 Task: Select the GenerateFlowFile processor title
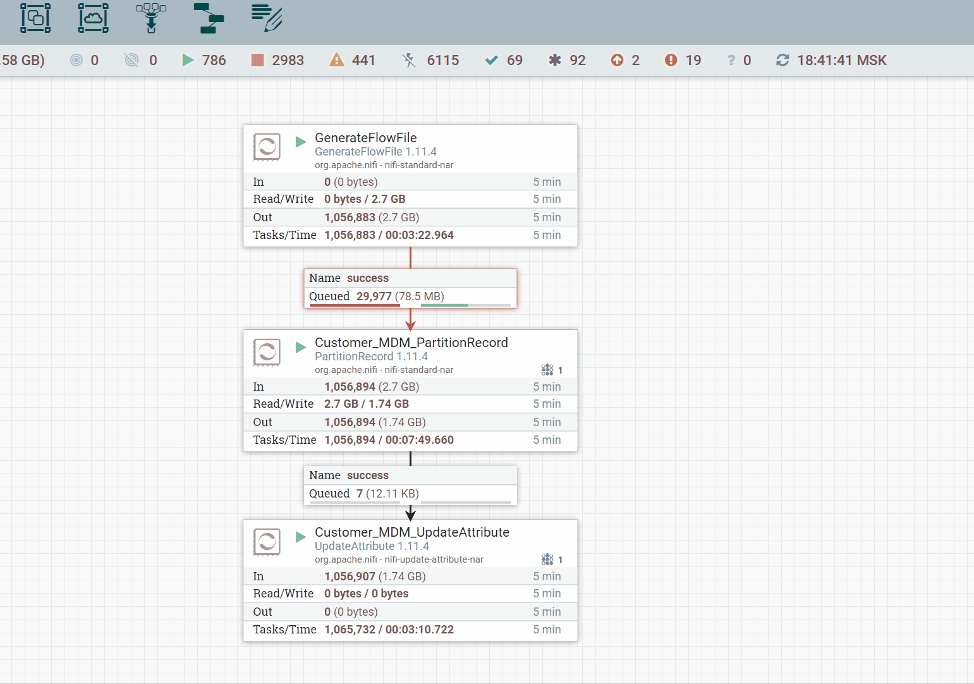coord(366,138)
